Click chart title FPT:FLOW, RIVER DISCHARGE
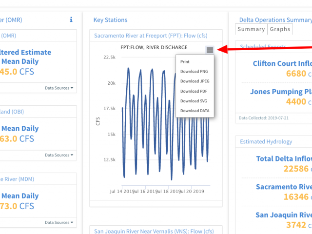Screen dimensions: 312x234 [x=154, y=47]
